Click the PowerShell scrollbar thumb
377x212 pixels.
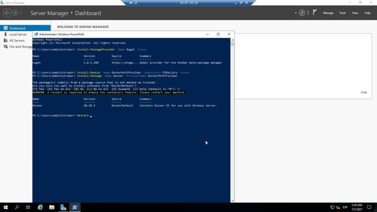coord(232,44)
